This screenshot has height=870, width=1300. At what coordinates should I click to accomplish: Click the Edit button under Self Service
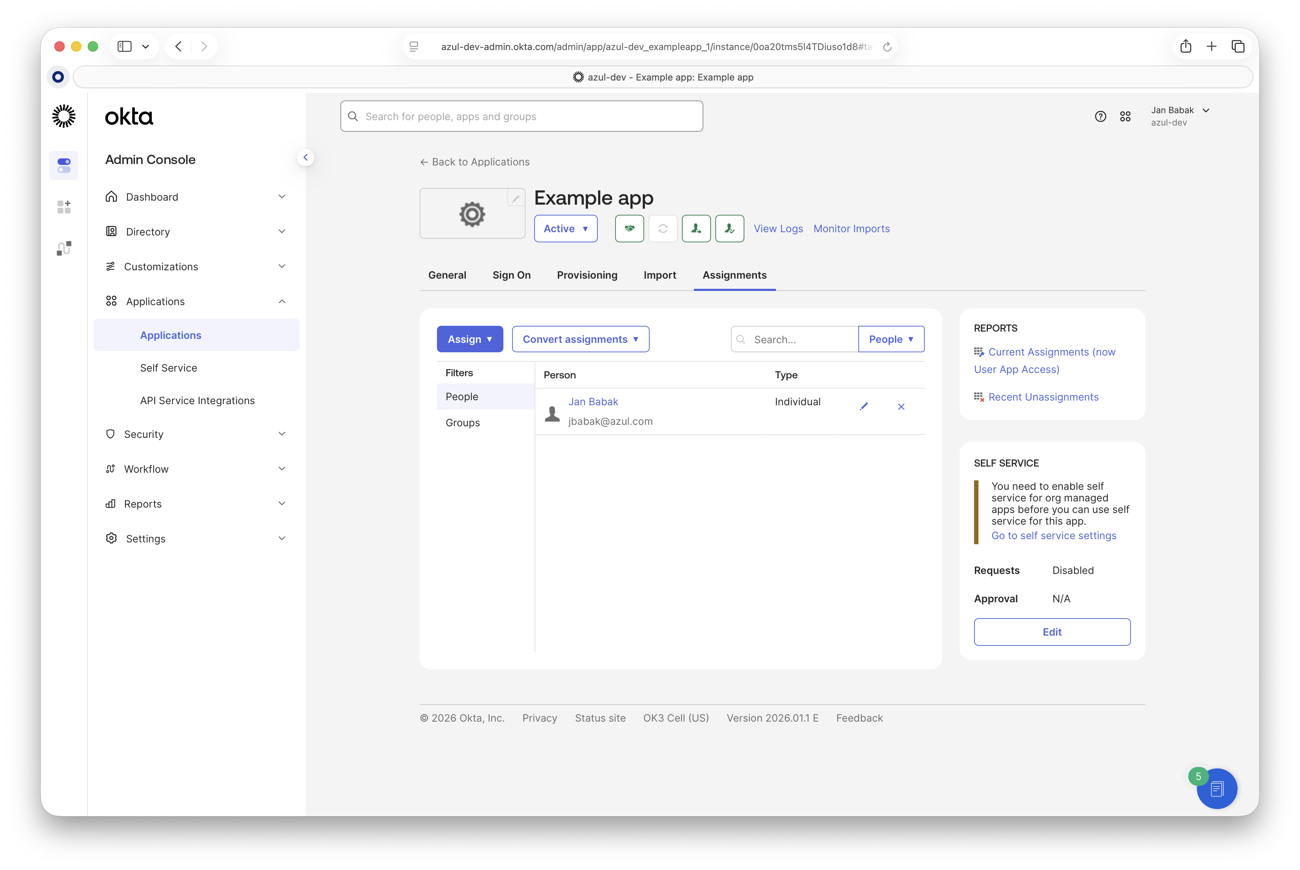point(1051,632)
